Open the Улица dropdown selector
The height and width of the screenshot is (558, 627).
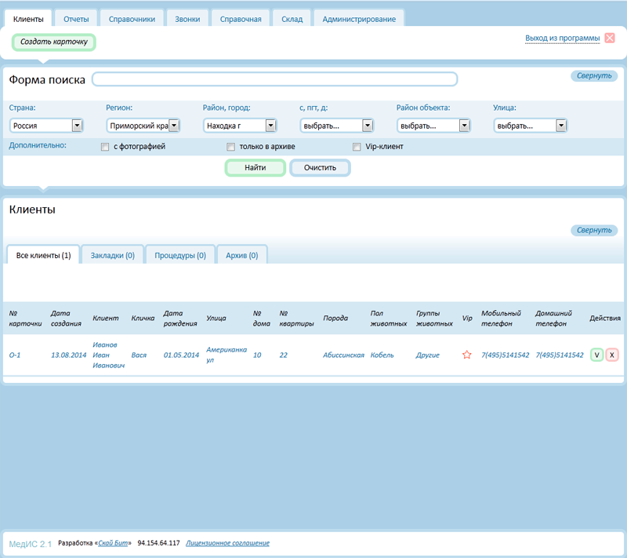[530, 125]
